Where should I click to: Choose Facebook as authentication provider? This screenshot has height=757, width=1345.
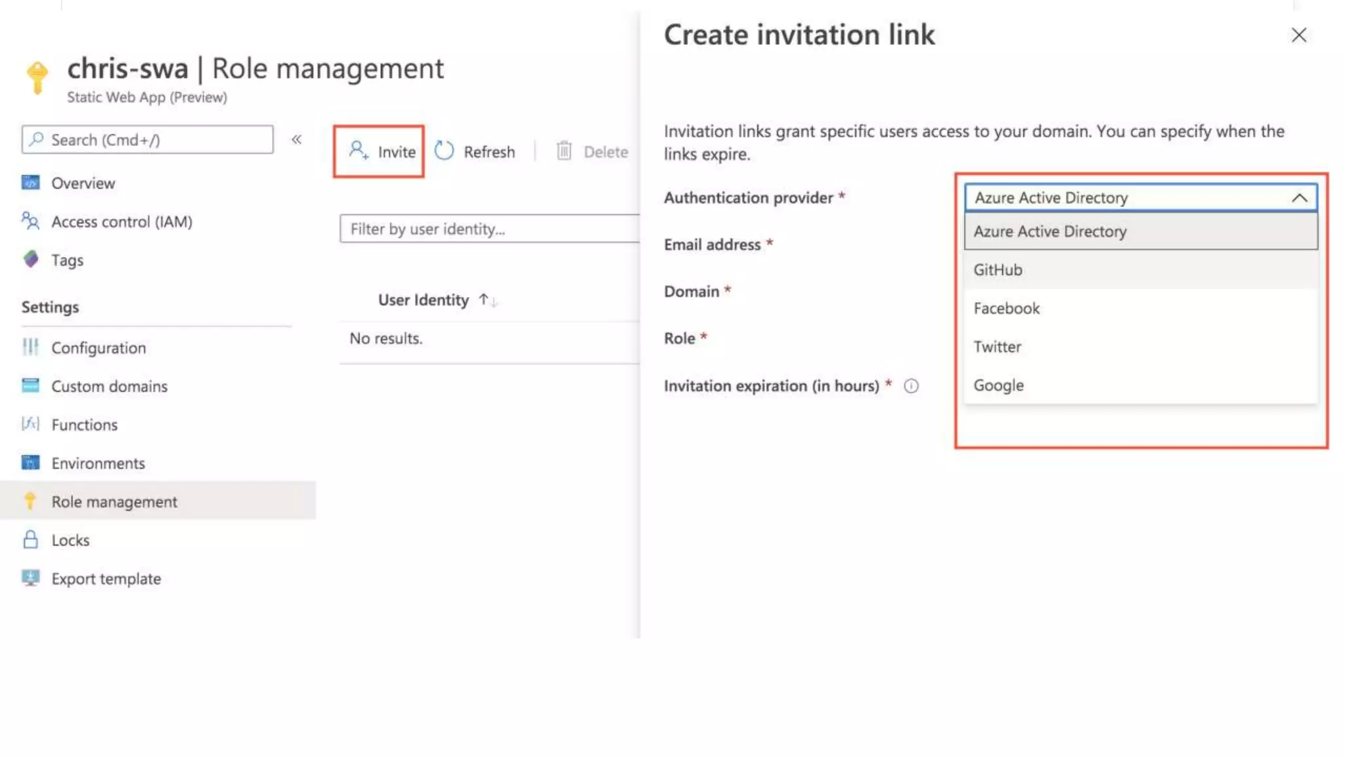click(x=1006, y=308)
